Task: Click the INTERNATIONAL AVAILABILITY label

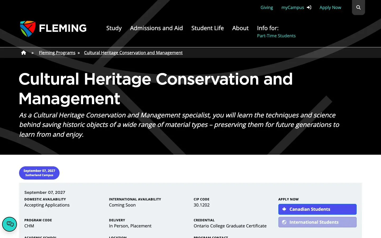Action: tap(135, 199)
